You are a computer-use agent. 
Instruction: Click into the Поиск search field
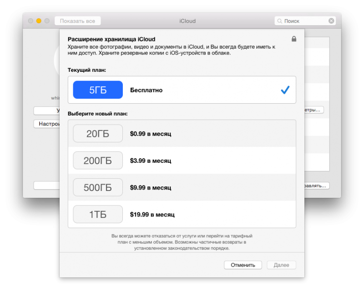click(305, 21)
